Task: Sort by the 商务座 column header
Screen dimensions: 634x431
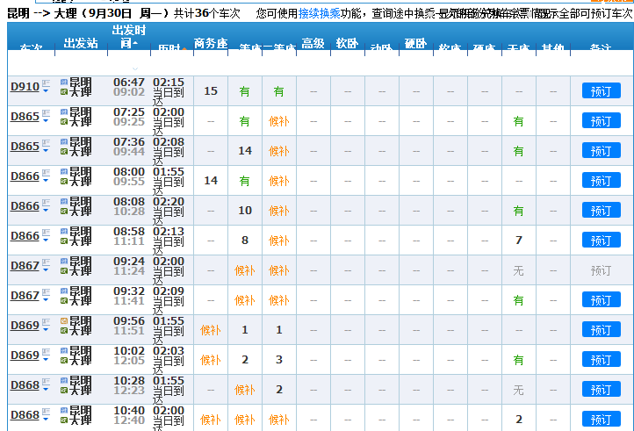Action: [211, 44]
